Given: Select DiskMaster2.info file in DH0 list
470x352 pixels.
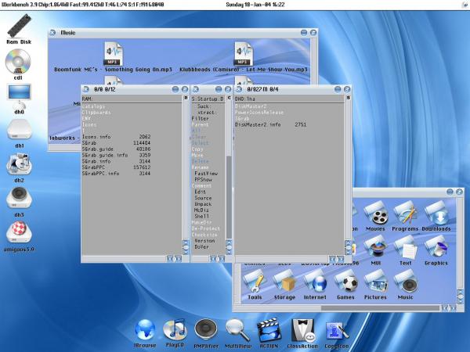Looking at the screenshot, I should point(271,124).
